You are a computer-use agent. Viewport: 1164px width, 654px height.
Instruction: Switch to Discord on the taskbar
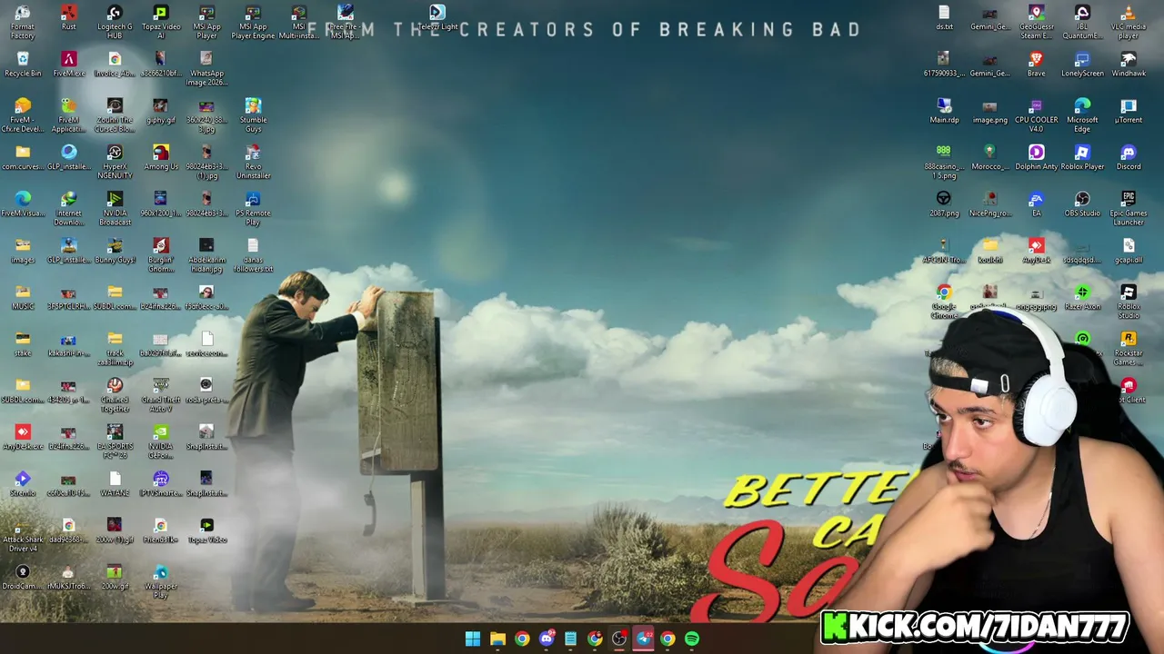point(547,639)
